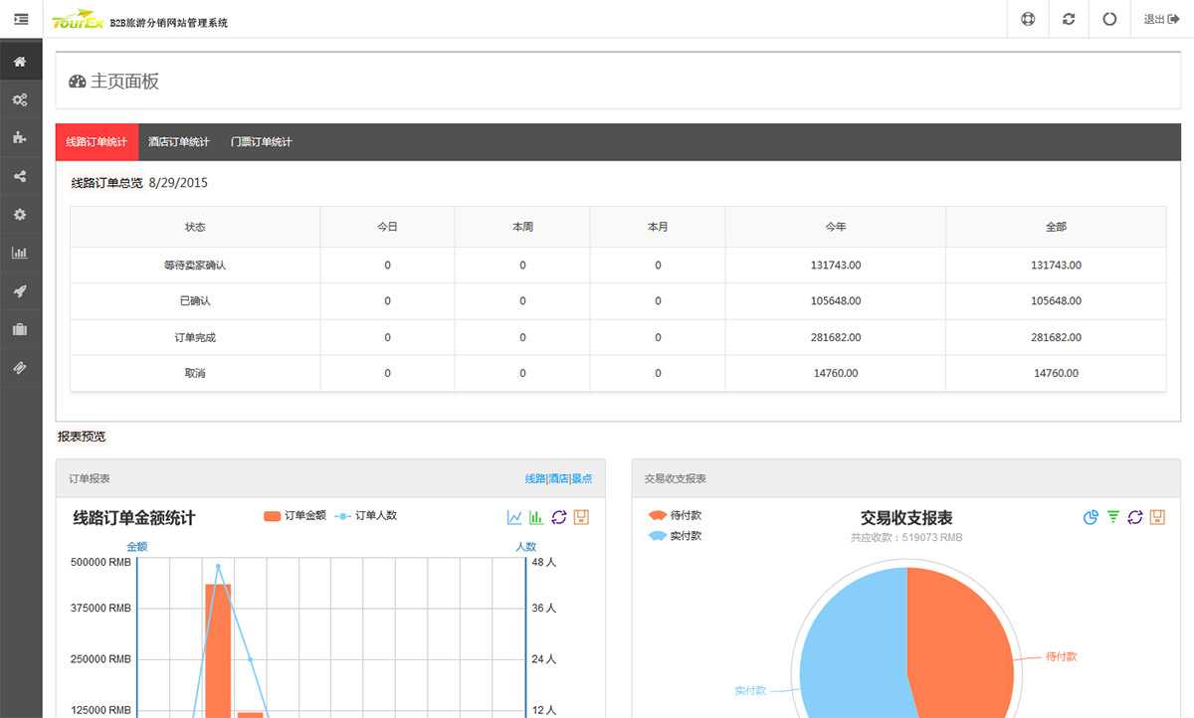Restore the order amount chart
The image size is (1194, 718).
point(559,517)
